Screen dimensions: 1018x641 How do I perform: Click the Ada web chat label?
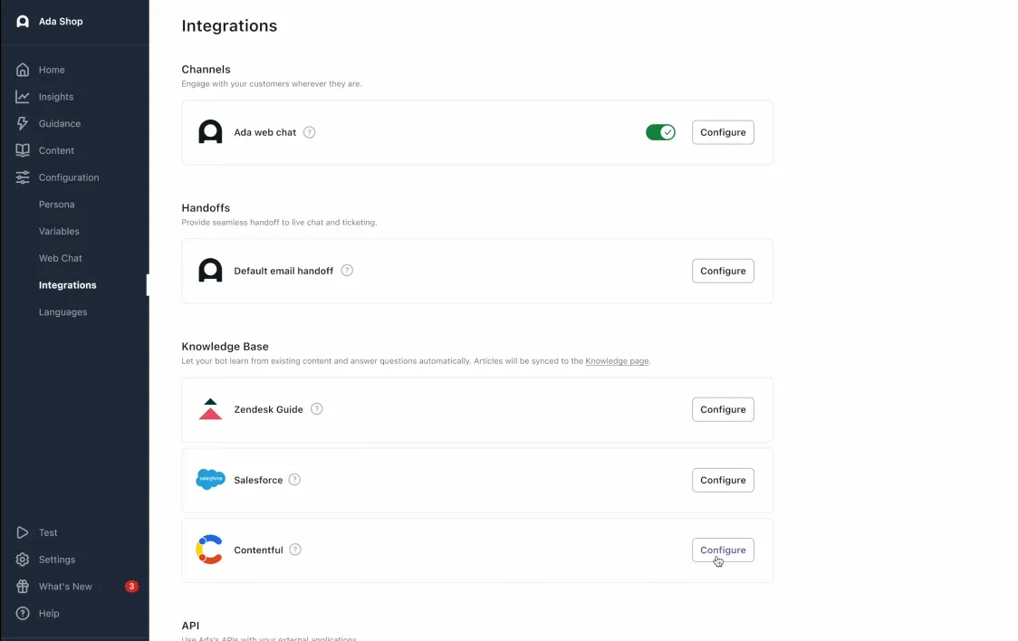tap(264, 132)
